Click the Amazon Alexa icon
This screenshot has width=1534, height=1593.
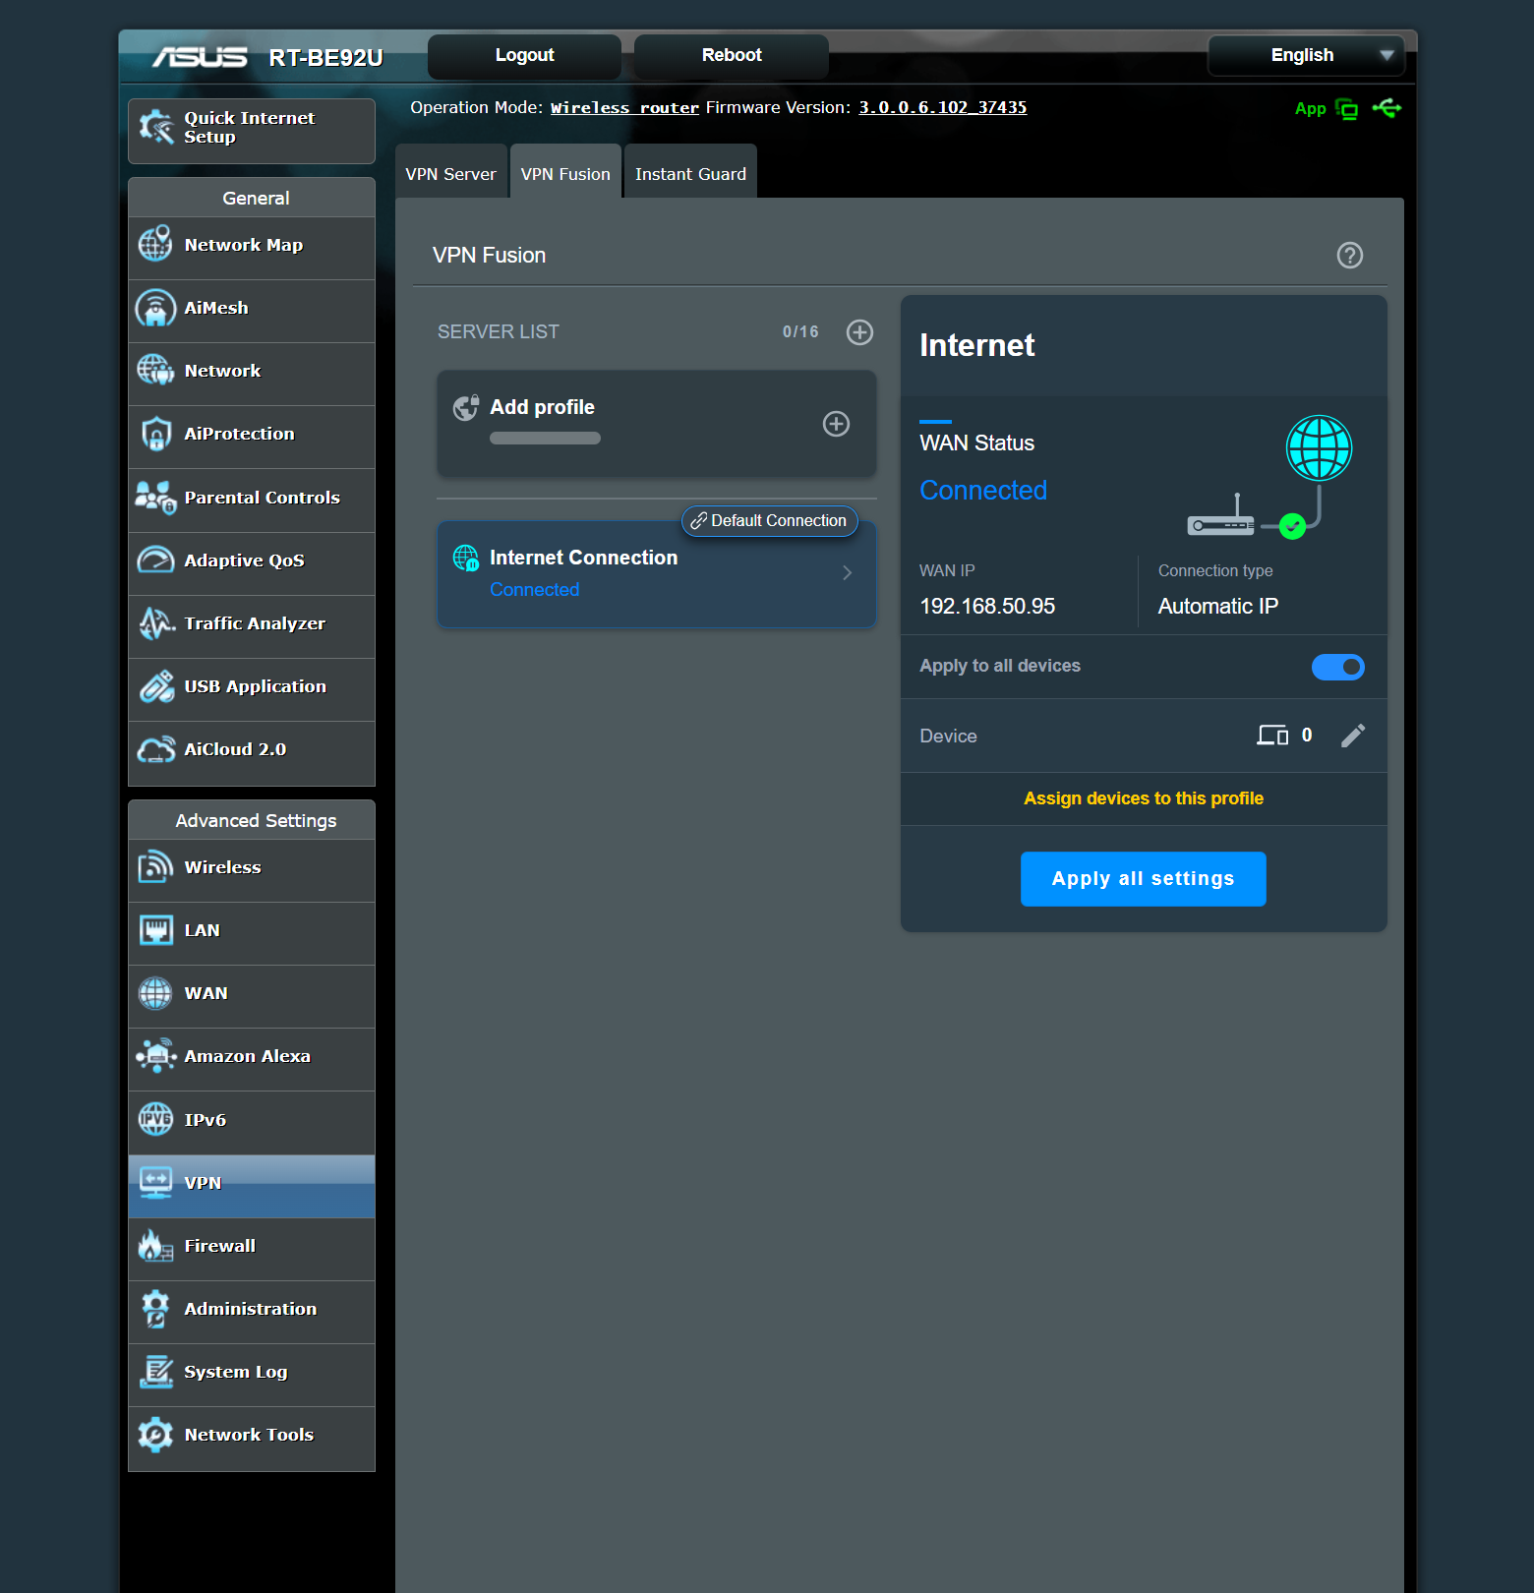click(155, 1056)
